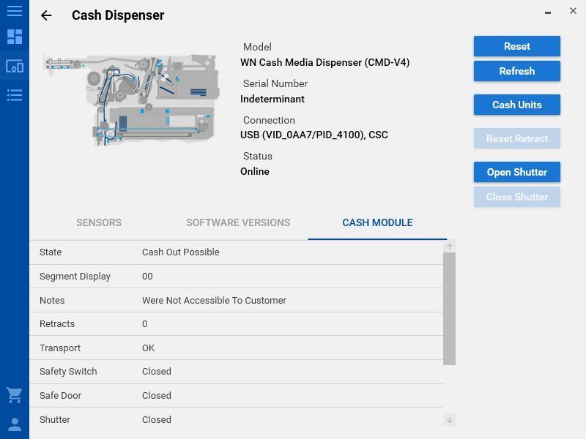Viewport: 586px width, 439px height.
Task: Open Cash Units
Action: (516, 105)
